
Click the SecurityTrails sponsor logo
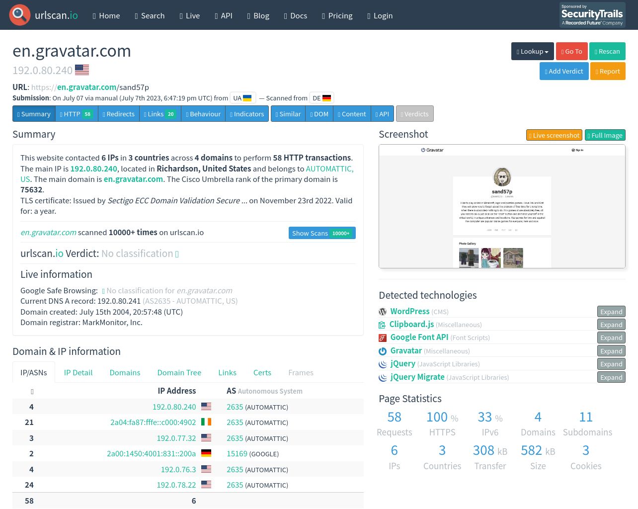click(x=592, y=15)
